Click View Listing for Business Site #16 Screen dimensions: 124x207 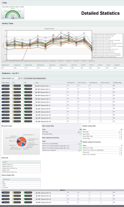point(28,202)
